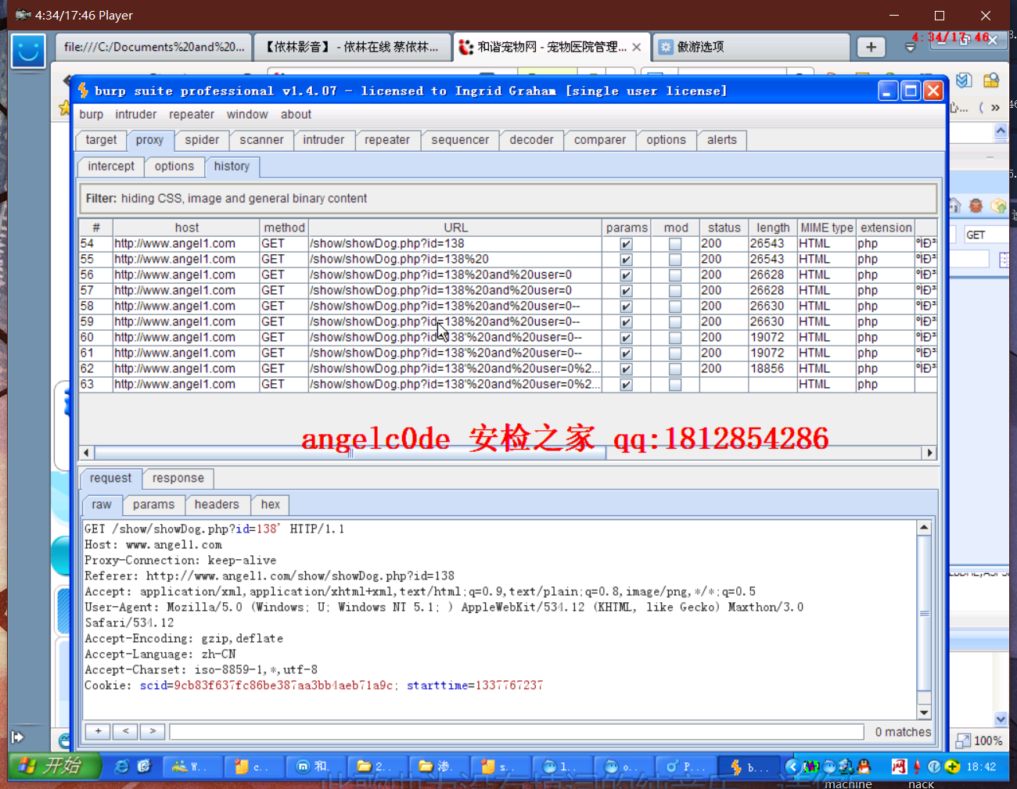Toggle mod checkbox for request 61
This screenshot has height=789, width=1017.
pos(675,353)
